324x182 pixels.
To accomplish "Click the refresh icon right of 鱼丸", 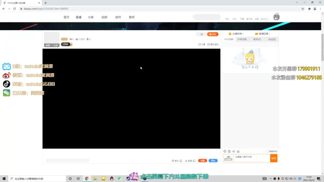I will tap(181, 161).
